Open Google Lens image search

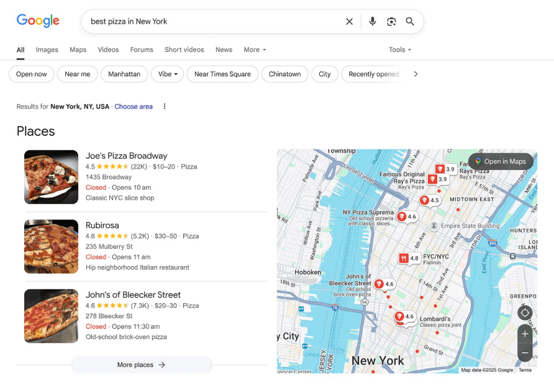point(391,21)
